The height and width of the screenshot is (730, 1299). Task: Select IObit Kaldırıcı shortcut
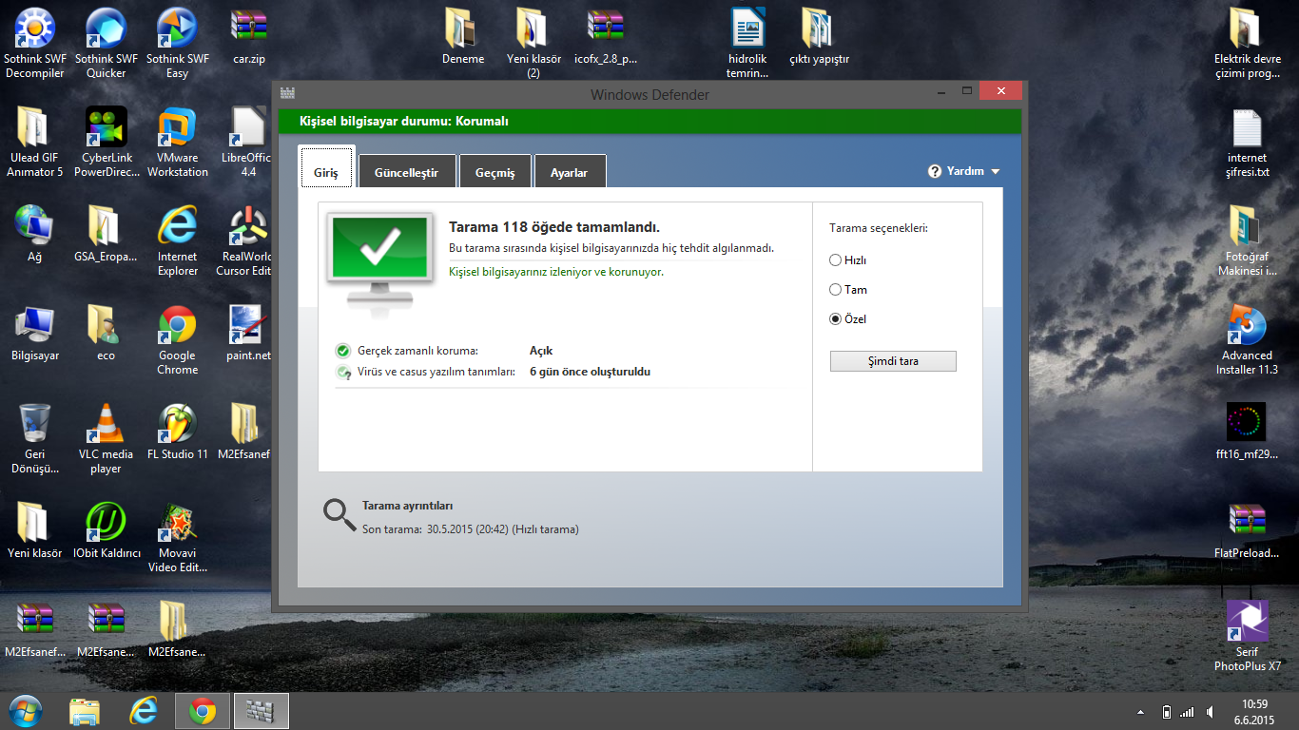pyautogui.click(x=106, y=531)
